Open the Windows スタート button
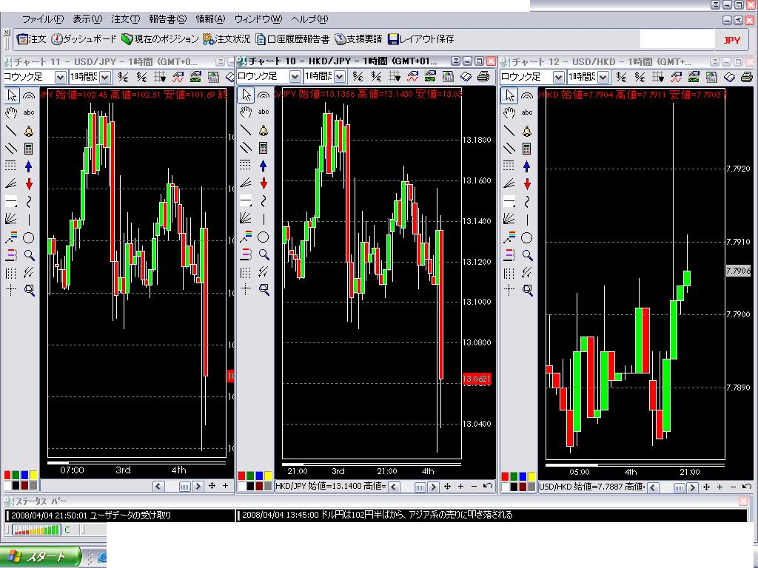758x568 pixels. point(40,557)
